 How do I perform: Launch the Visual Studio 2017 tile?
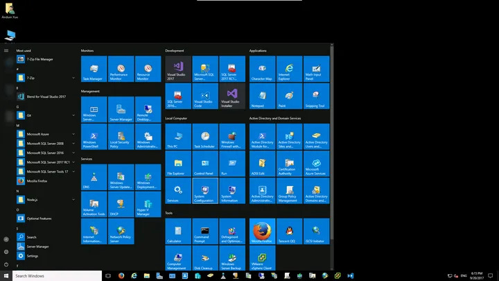coord(178,69)
